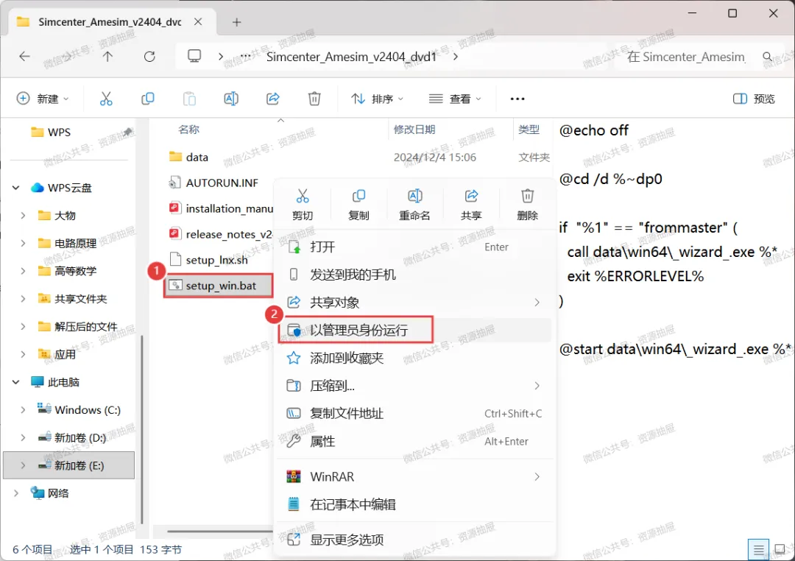Click the This PC monitor icon in address bar
This screenshot has width=795, height=561.
[x=194, y=56]
